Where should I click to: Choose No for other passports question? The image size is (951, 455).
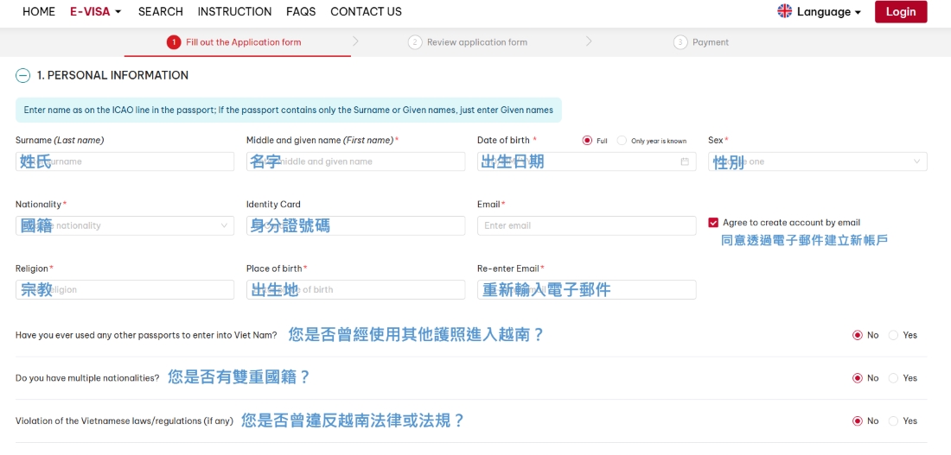pos(857,335)
